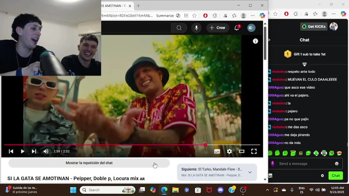The width and height of the screenshot is (349, 196).
Task: Open the video info card icon
Action: click(x=255, y=41)
